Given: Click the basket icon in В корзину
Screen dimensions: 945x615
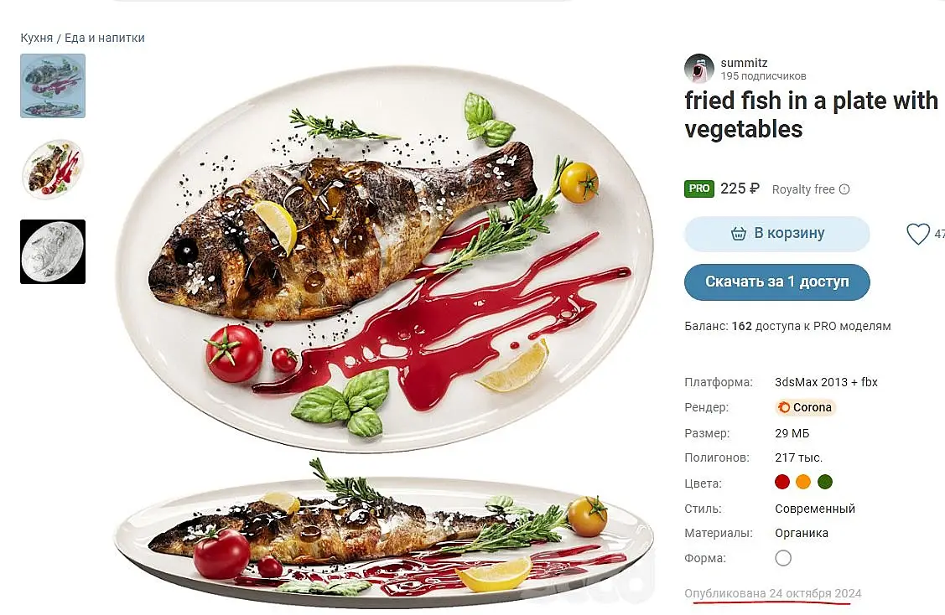Looking at the screenshot, I should coord(738,233).
